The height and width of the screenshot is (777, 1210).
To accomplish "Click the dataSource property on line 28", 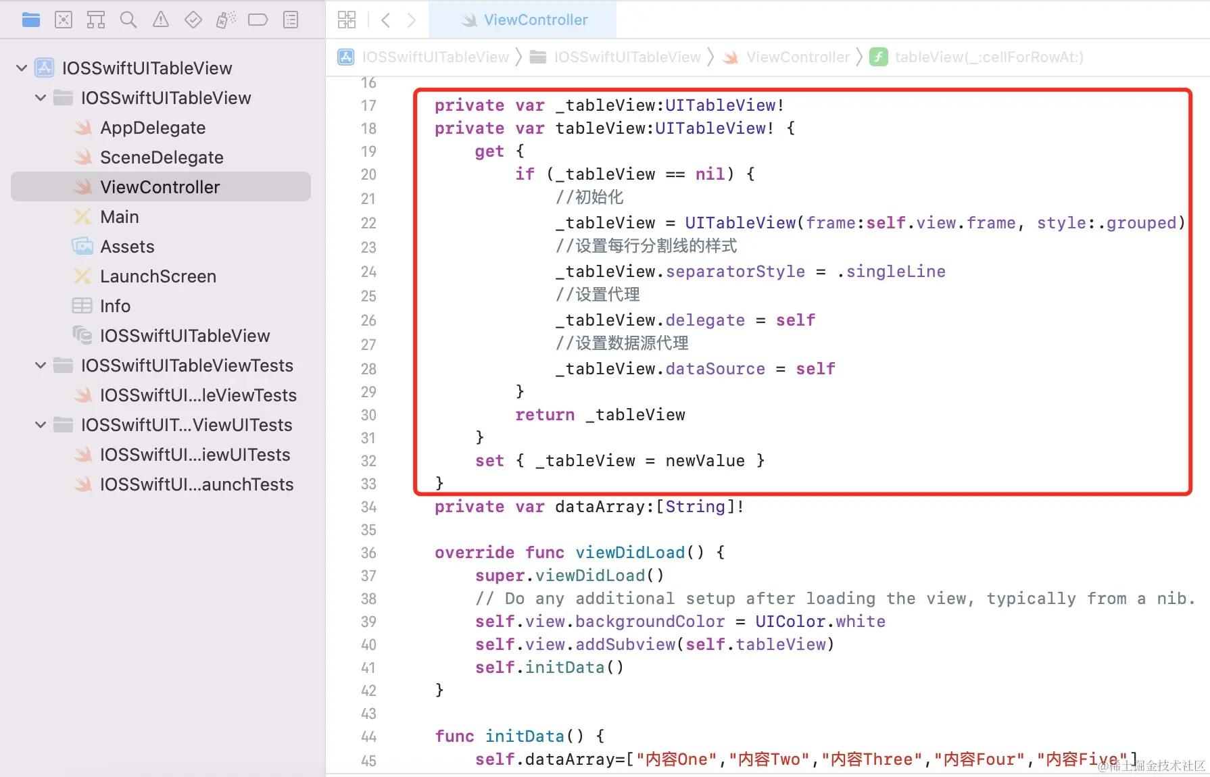I will [x=715, y=369].
